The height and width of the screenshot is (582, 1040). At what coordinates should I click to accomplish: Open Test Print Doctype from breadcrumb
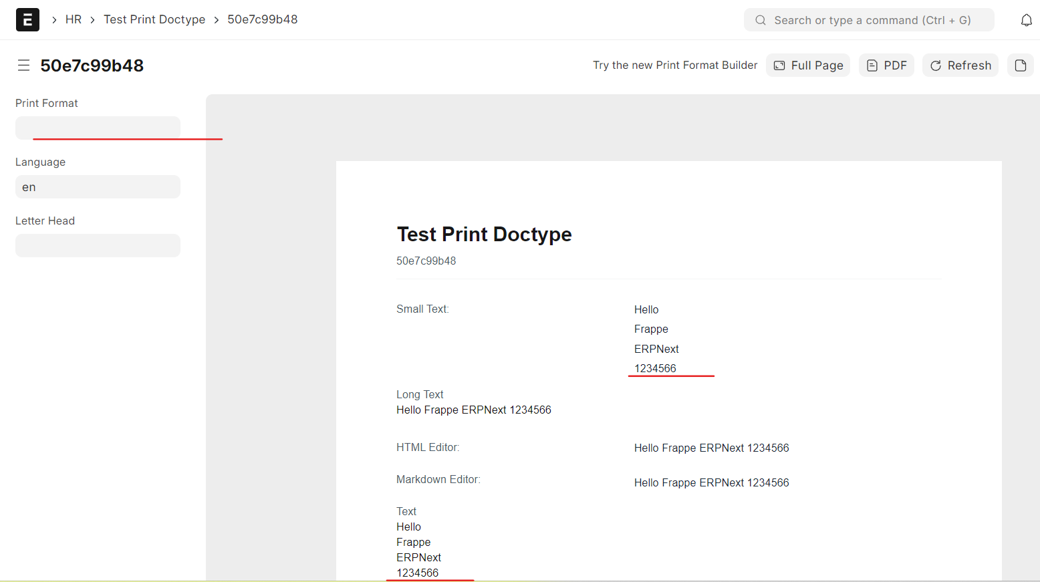tap(154, 19)
